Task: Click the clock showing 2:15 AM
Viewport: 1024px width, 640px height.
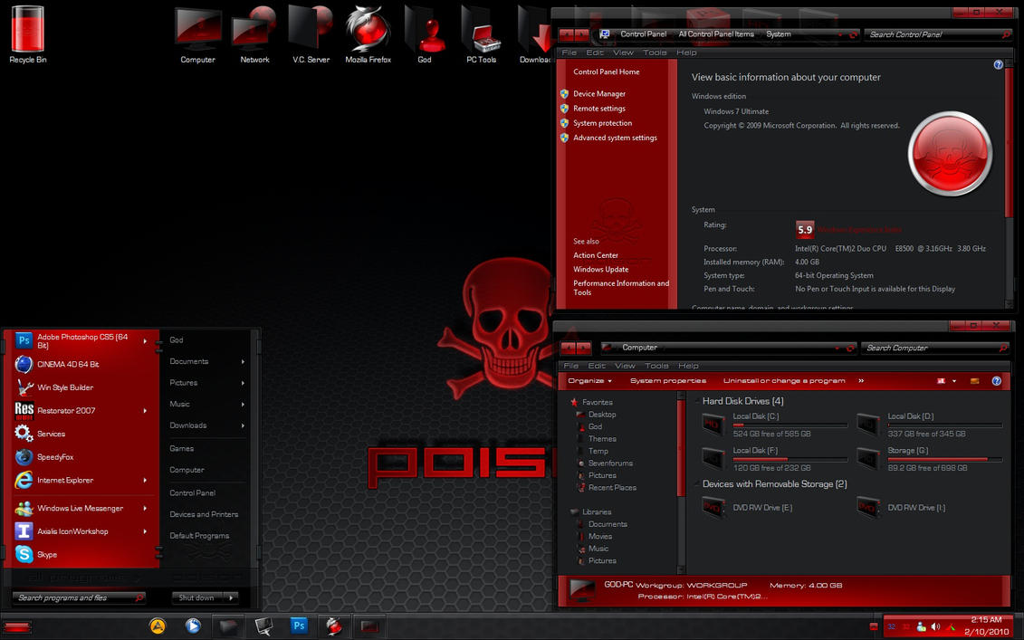Action: point(985,620)
